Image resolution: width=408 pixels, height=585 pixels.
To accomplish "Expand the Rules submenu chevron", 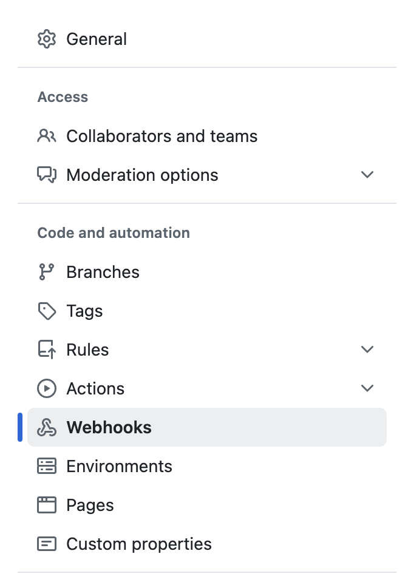I will tap(367, 350).
